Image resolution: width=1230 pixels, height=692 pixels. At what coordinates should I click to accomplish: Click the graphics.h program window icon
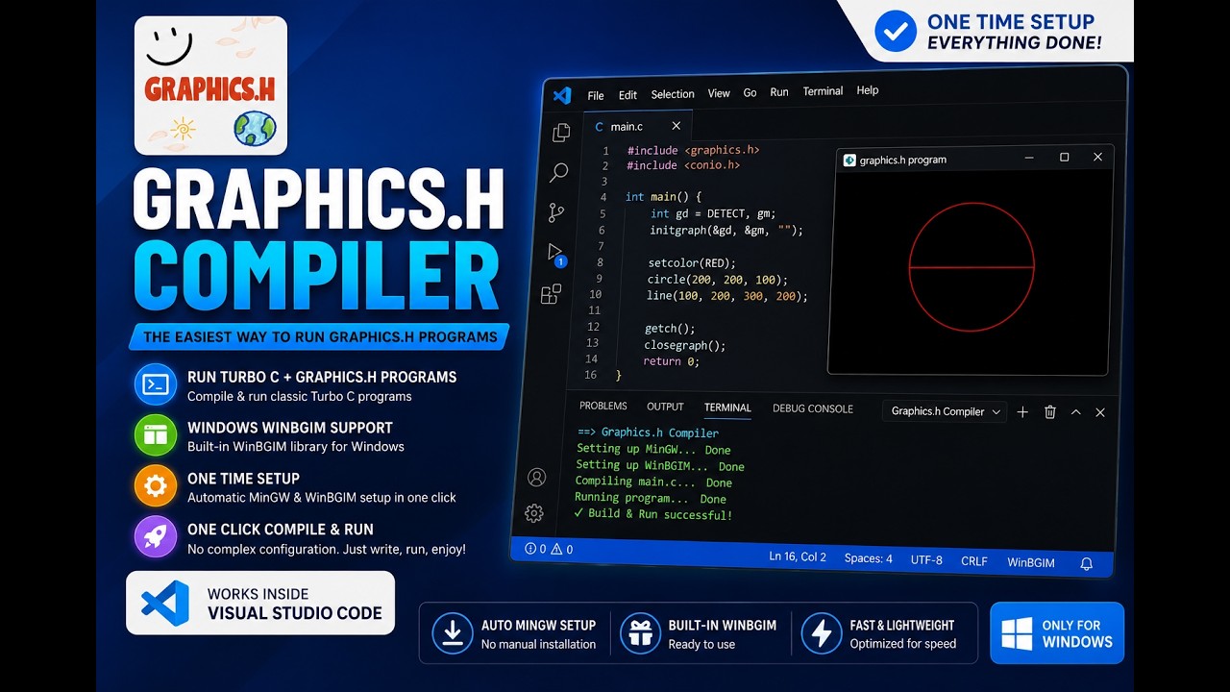pos(849,161)
